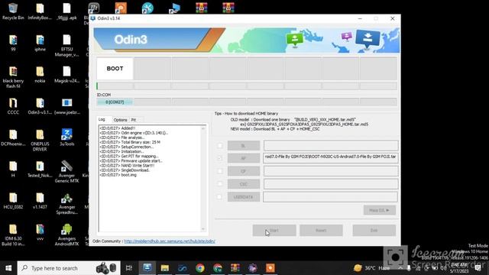Click the AP file path field

pyautogui.click(x=331, y=158)
